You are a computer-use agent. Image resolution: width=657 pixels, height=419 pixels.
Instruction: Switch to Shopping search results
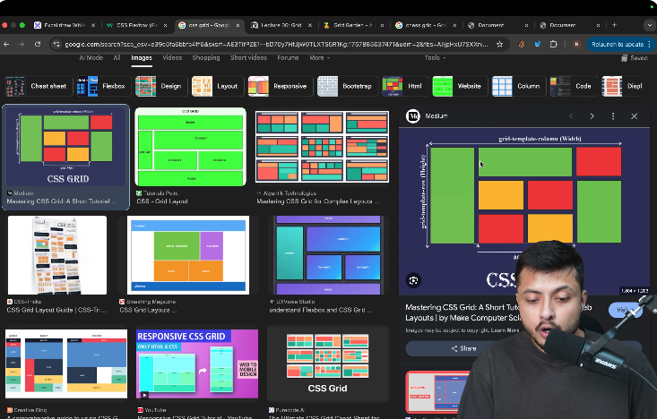point(206,58)
